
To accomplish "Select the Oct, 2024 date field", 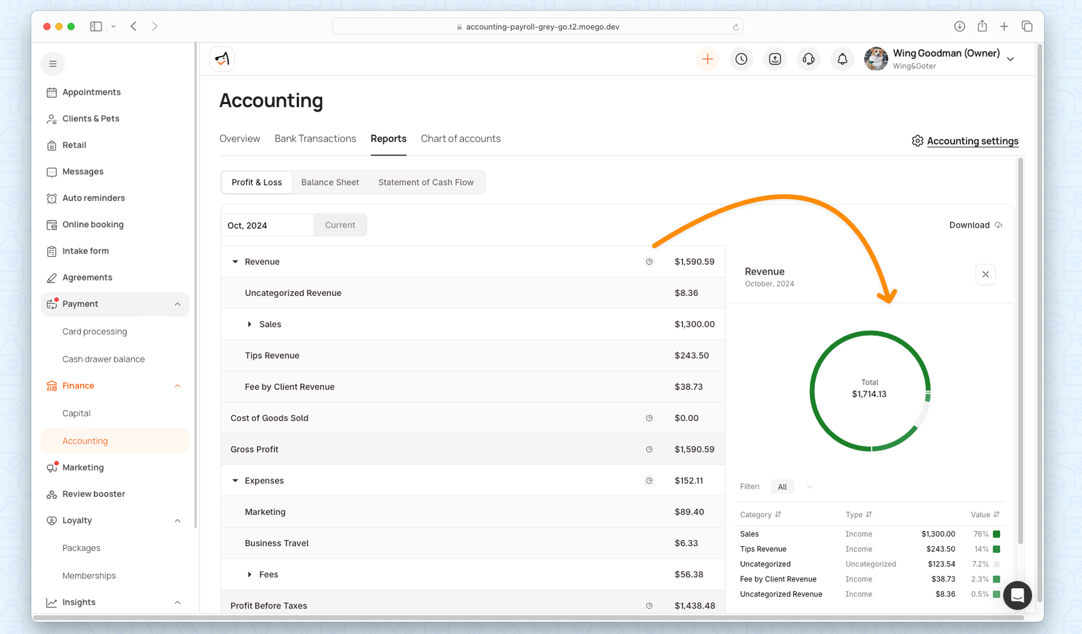I will 268,224.
